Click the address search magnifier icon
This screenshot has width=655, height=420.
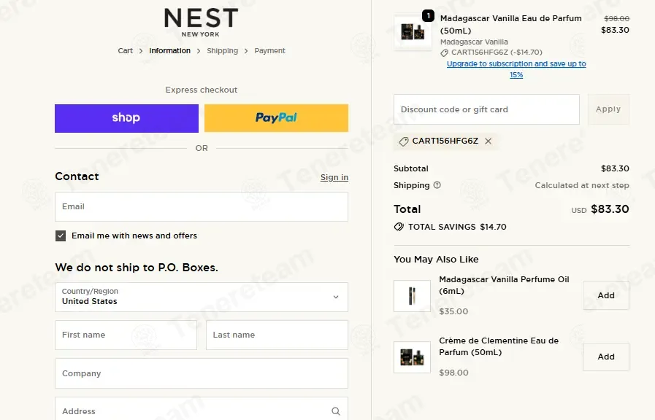[x=335, y=411]
